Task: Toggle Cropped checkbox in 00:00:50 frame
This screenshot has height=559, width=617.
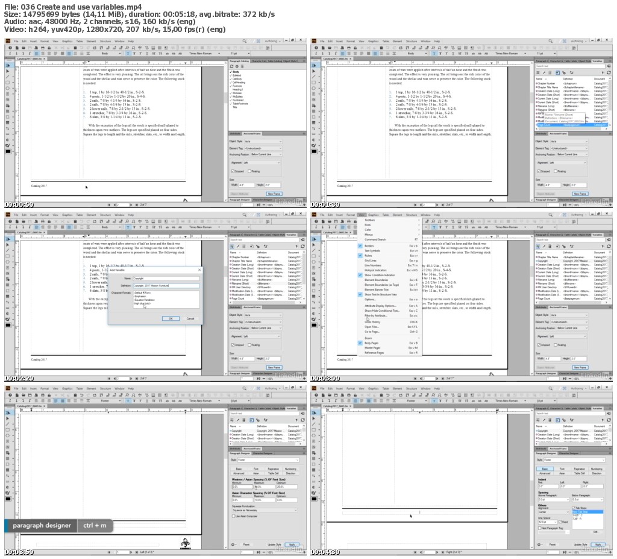Action: [233, 171]
